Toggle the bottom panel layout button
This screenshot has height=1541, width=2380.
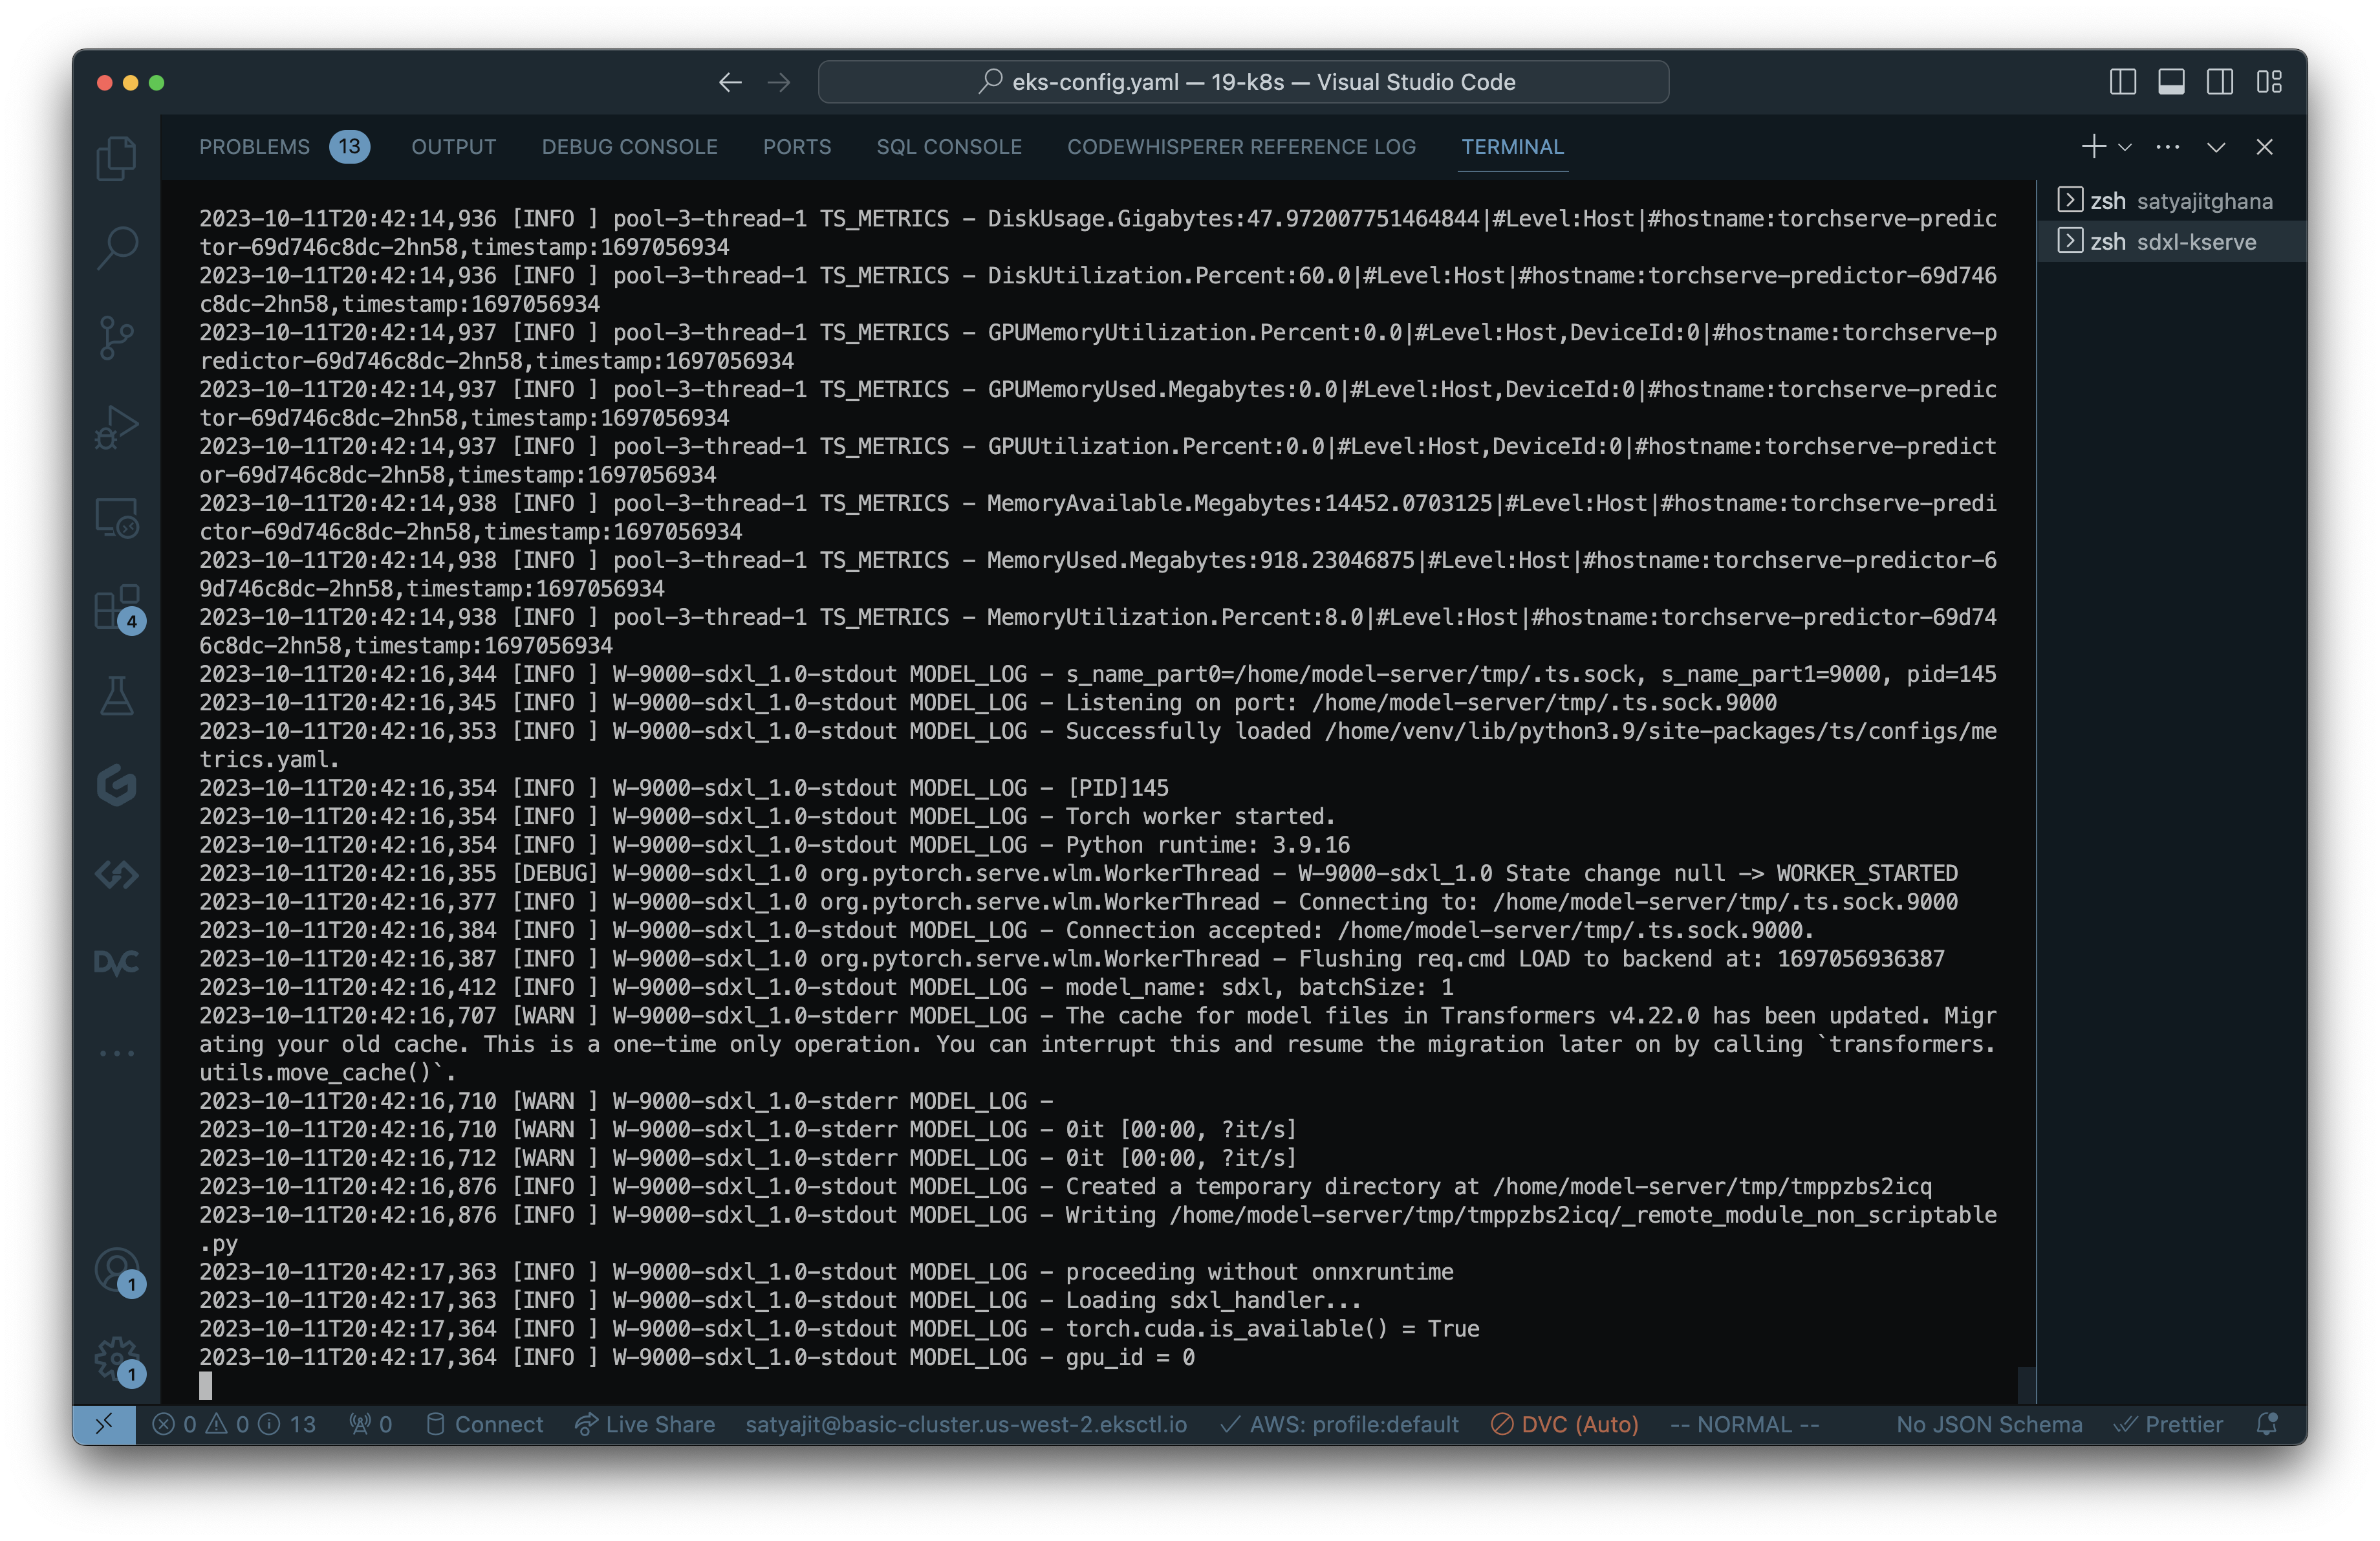2171,82
